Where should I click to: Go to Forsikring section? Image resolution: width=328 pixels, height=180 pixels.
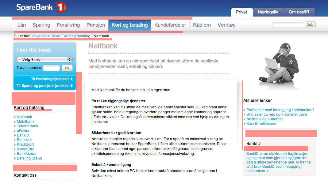[68, 25]
